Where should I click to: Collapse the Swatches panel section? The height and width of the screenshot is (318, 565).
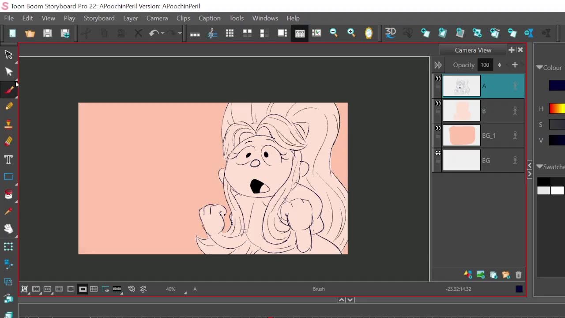click(539, 167)
